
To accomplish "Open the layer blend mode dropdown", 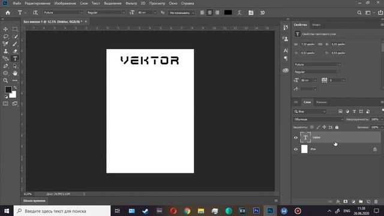I will tap(319, 119).
